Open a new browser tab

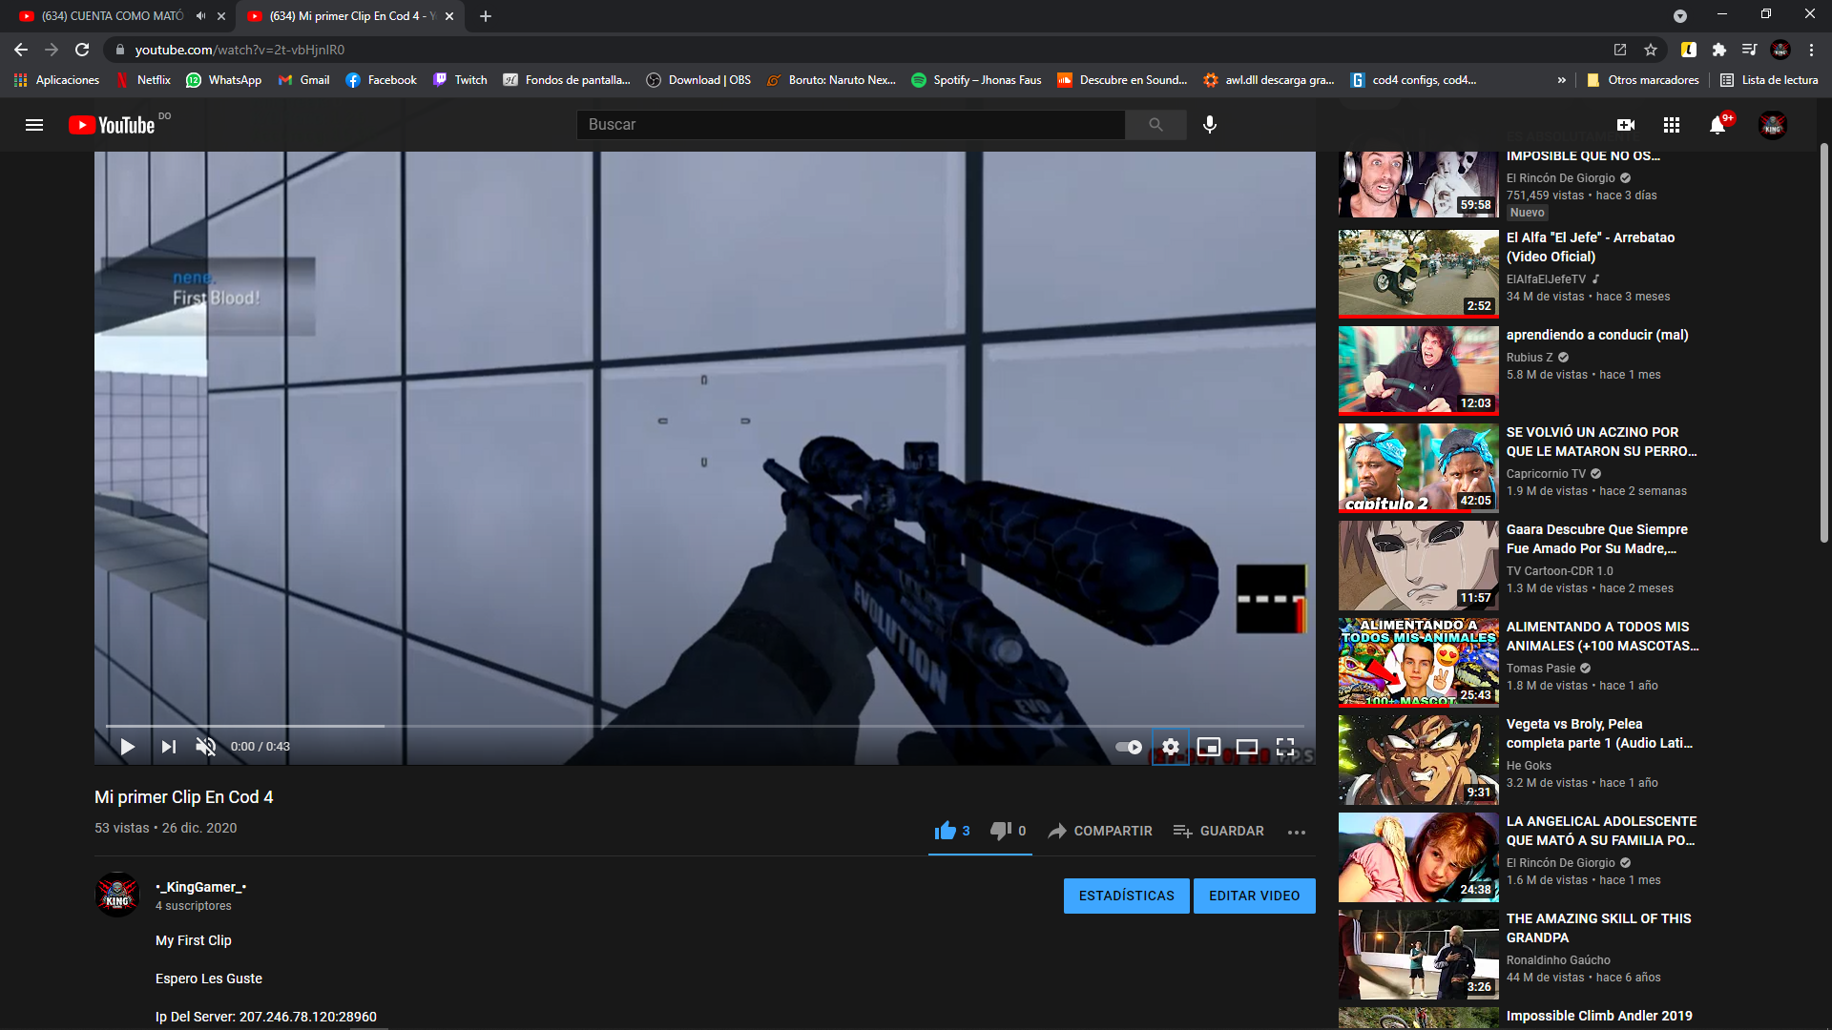pos(486,16)
